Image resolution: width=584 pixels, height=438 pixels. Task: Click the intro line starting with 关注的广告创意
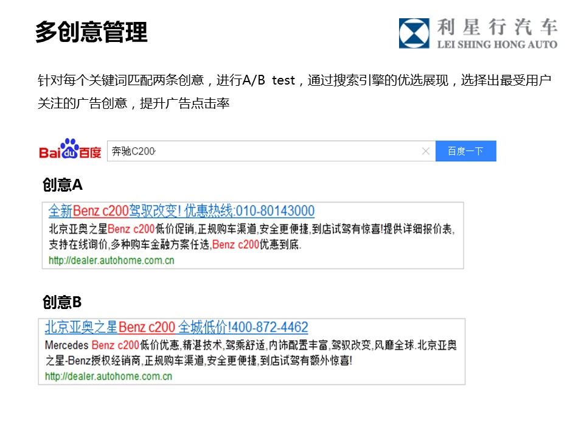[x=133, y=103]
